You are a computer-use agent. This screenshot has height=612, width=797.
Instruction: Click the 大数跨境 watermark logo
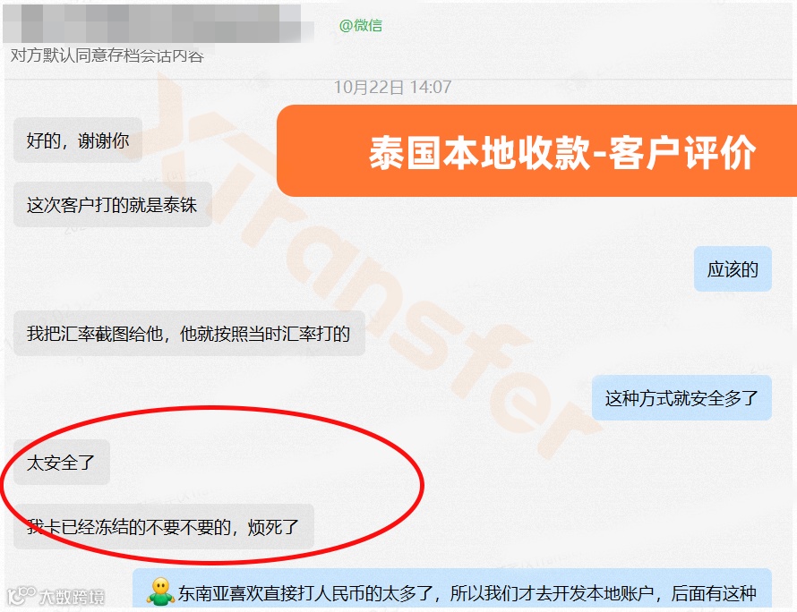tap(21, 596)
